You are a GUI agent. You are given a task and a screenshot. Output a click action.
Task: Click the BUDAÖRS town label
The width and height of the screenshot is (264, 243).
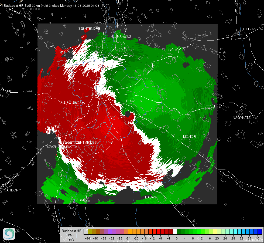click(x=68, y=102)
